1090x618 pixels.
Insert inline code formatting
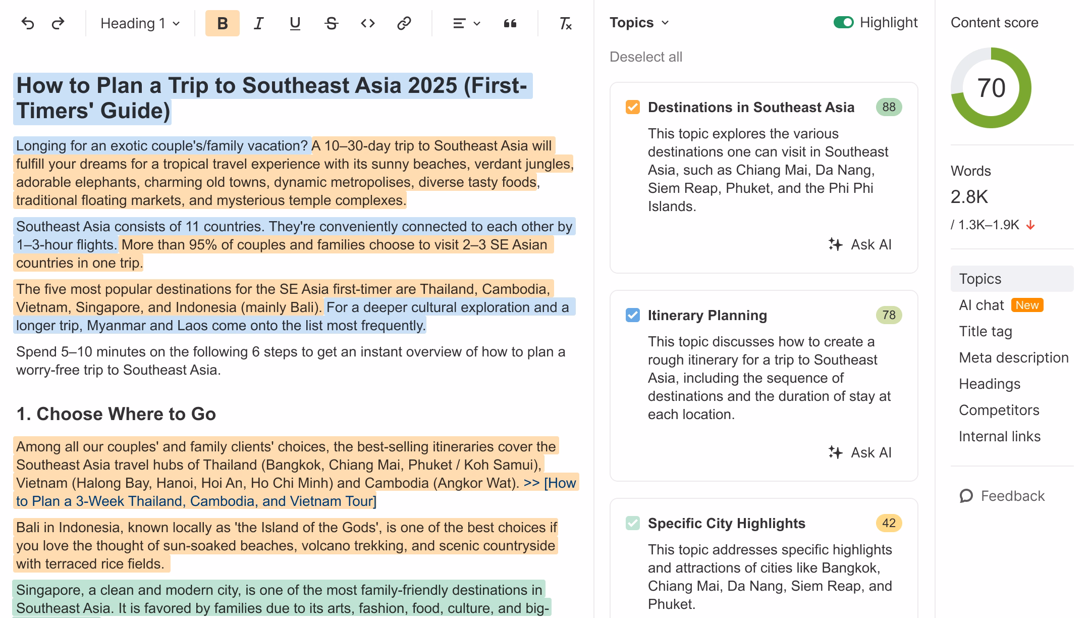(367, 22)
